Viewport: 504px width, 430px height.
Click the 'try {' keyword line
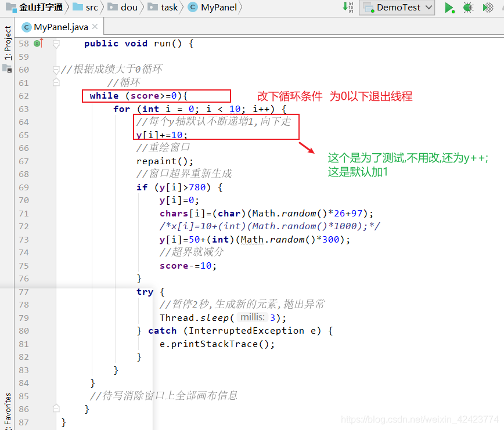coord(150,291)
